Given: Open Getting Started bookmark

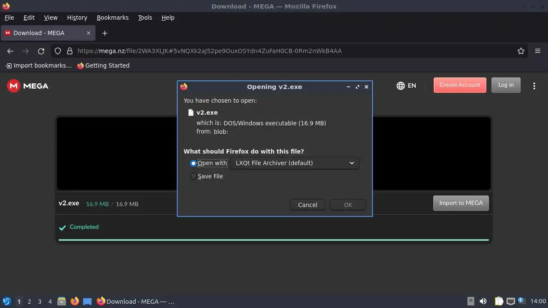Looking at the screenshot, I should coord(103,65).
